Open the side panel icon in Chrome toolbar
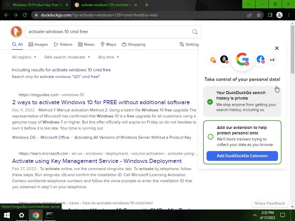The width and height of the screenshot is (295, 221). click(x=270, y=15)
